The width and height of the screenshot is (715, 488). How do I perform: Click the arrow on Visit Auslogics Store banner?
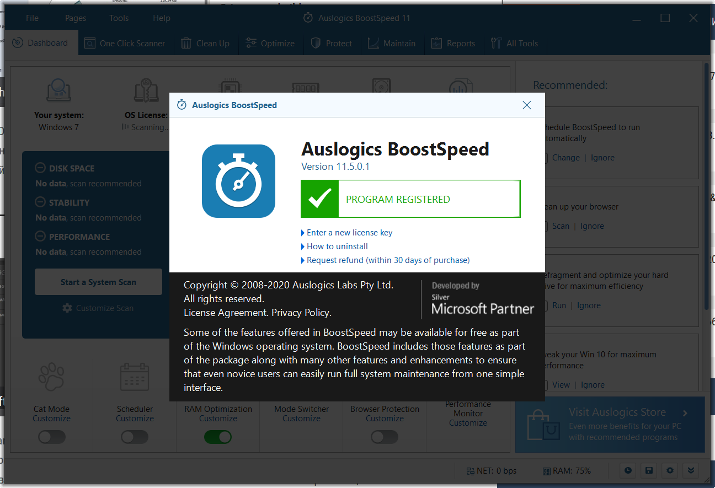[x=685, y=413]
